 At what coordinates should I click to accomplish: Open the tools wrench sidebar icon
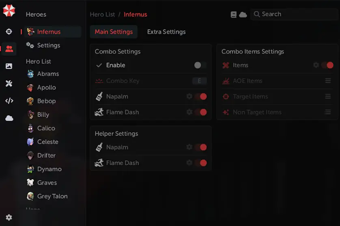(x=9, y=84)
